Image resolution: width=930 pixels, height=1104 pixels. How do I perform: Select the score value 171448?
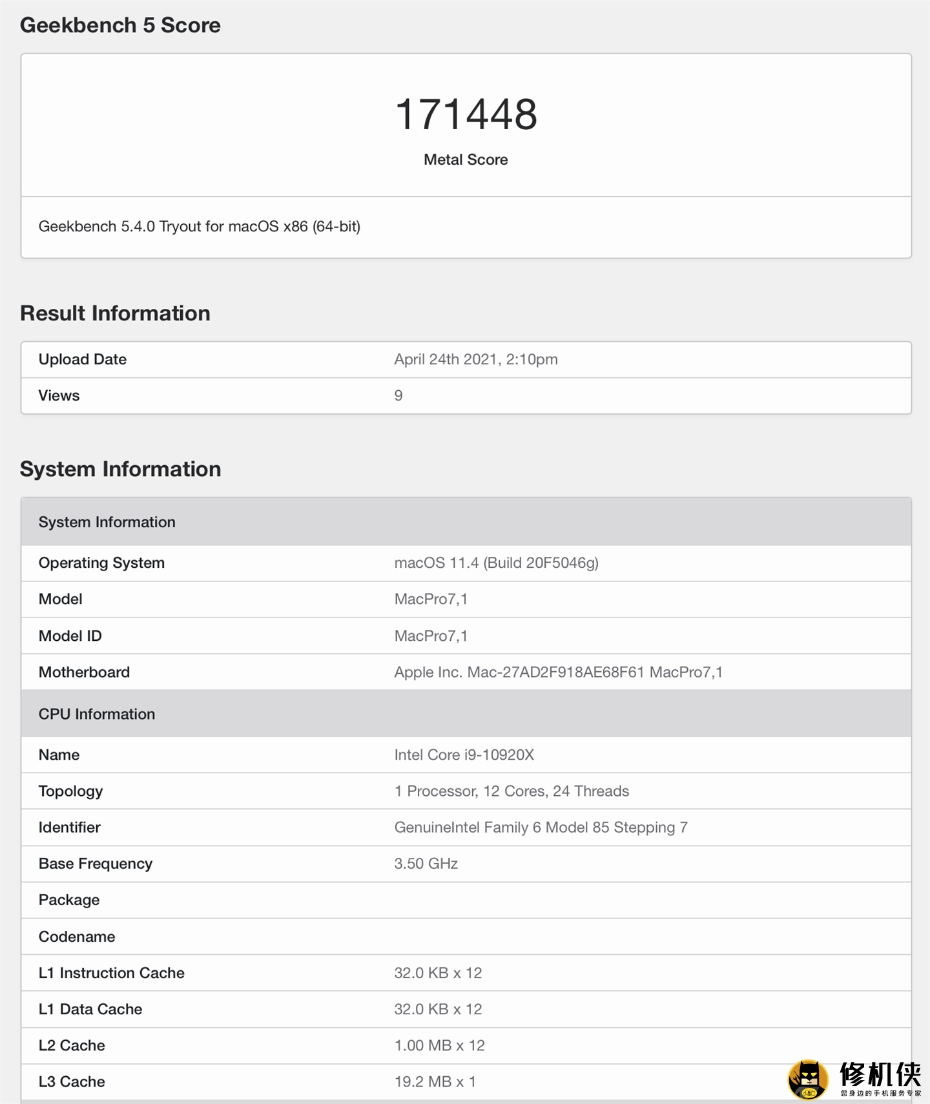(x=466, y=114)
